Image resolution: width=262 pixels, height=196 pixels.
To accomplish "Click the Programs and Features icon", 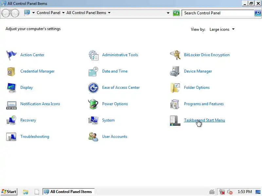I will pyautogui.click(x=175, y=104).
